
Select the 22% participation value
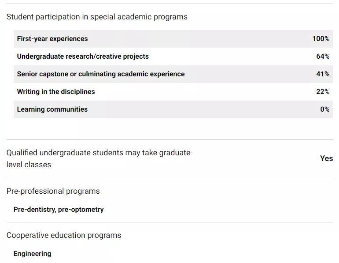[x=323, y=92]
